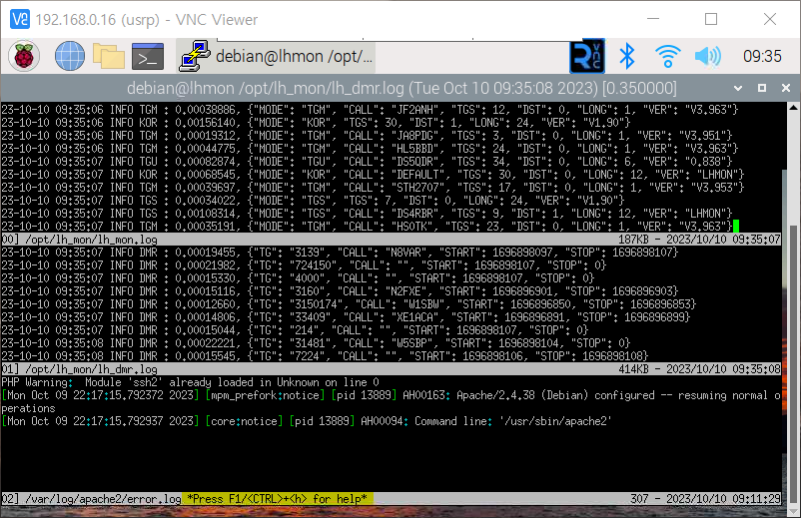Close the terminal window with X icon
The height and width of the screenshot is (518, 801).
(786, 88)
